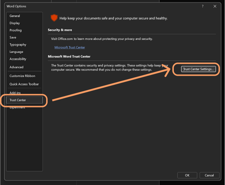225x185 pixels.
Task: Select Customize Ribbon category
Action: point(22,76)
